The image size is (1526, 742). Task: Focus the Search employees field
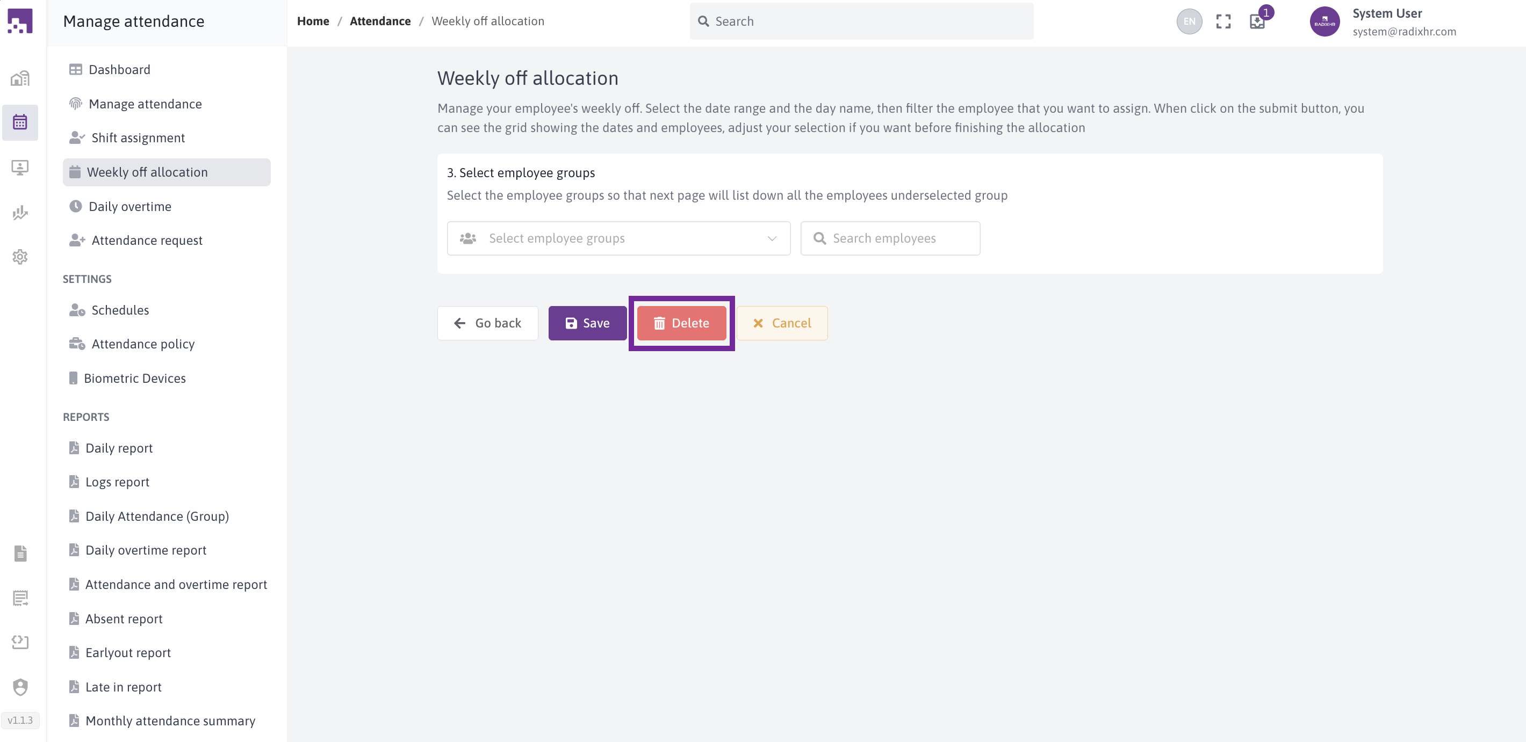click(x=890, y=238)
